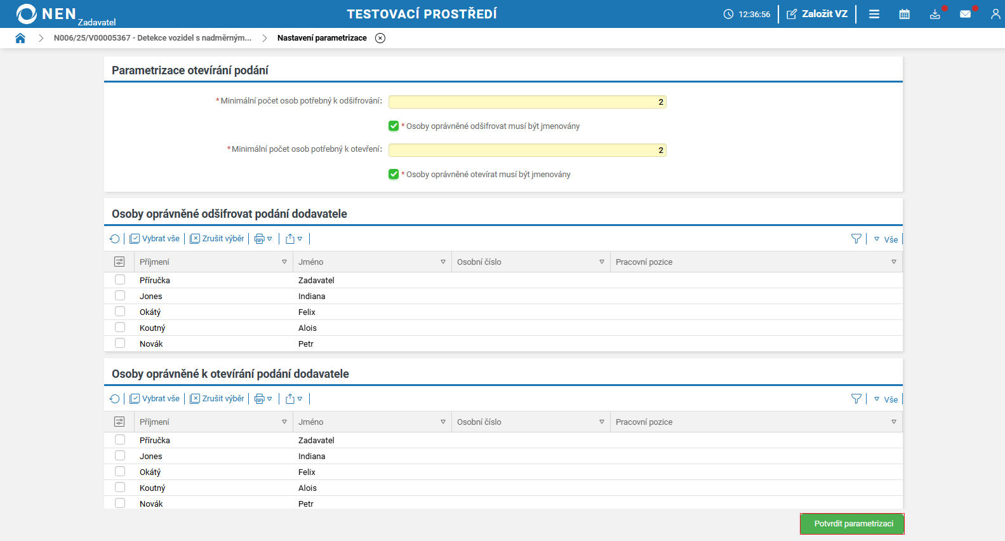Click Potvrdit parametrizaci button
The image size is (1005, 541).
(x=853, y=524)
